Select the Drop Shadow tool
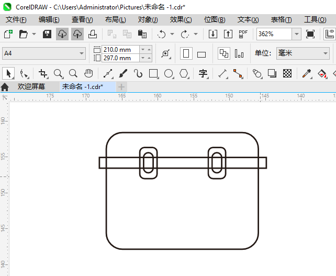The height and width of the screenshot is (276, 336). pyautogui.click(x=272, y=73)
